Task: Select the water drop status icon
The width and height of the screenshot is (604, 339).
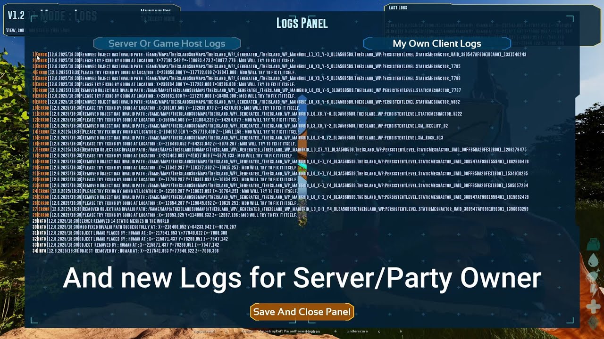Action: click(x=593, y=260)
